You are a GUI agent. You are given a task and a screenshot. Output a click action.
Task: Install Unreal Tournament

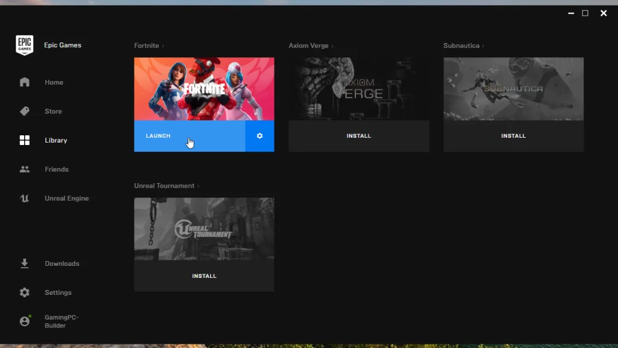[x=204, y=275]
